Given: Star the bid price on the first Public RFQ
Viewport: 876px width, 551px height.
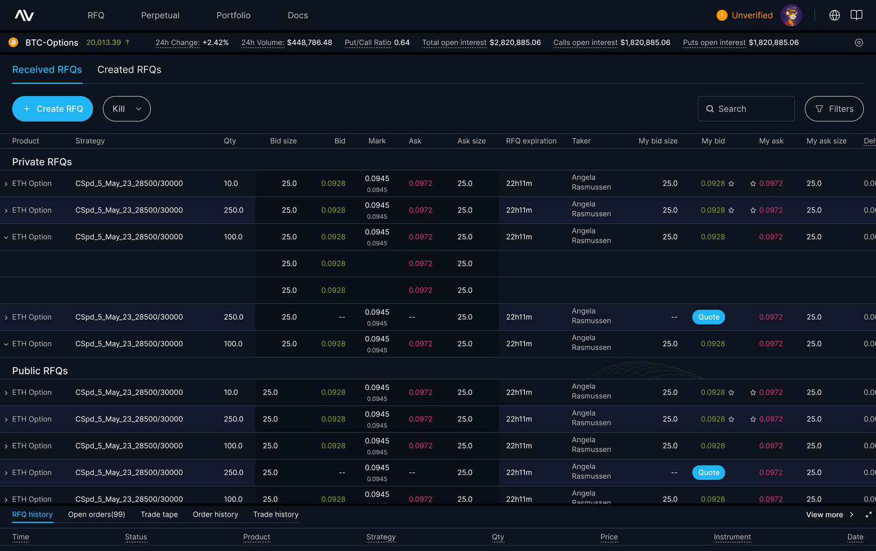Looking at the screenshot, I should [731, 392].
